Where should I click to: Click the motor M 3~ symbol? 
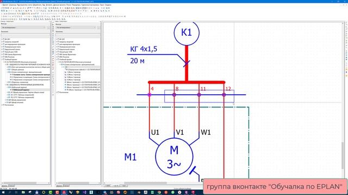[x=174, y=157]
